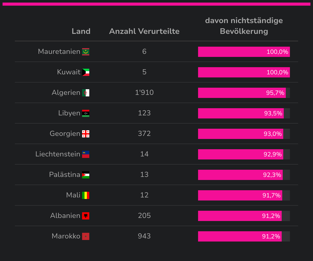Select the Georgien value 372
The height and width of the screenshot is (261, 313).
coord(144,134)
